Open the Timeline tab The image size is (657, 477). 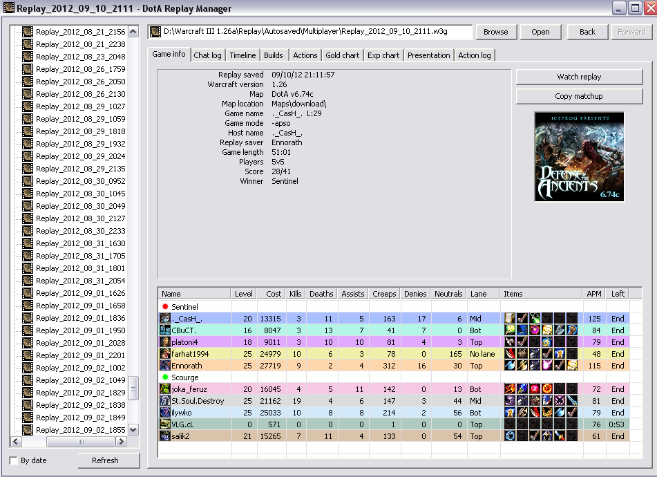coord(242,55)
